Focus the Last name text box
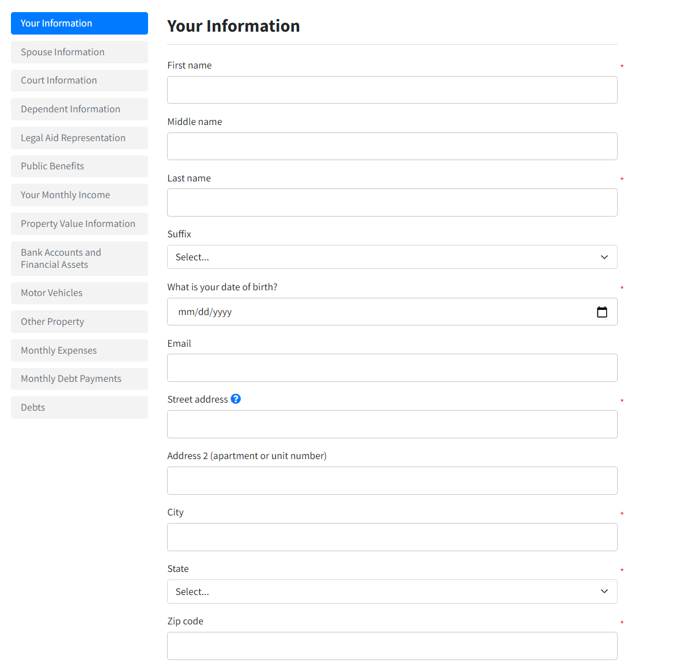The width and height of the screenshot is (677, 667). click(392, 203)
